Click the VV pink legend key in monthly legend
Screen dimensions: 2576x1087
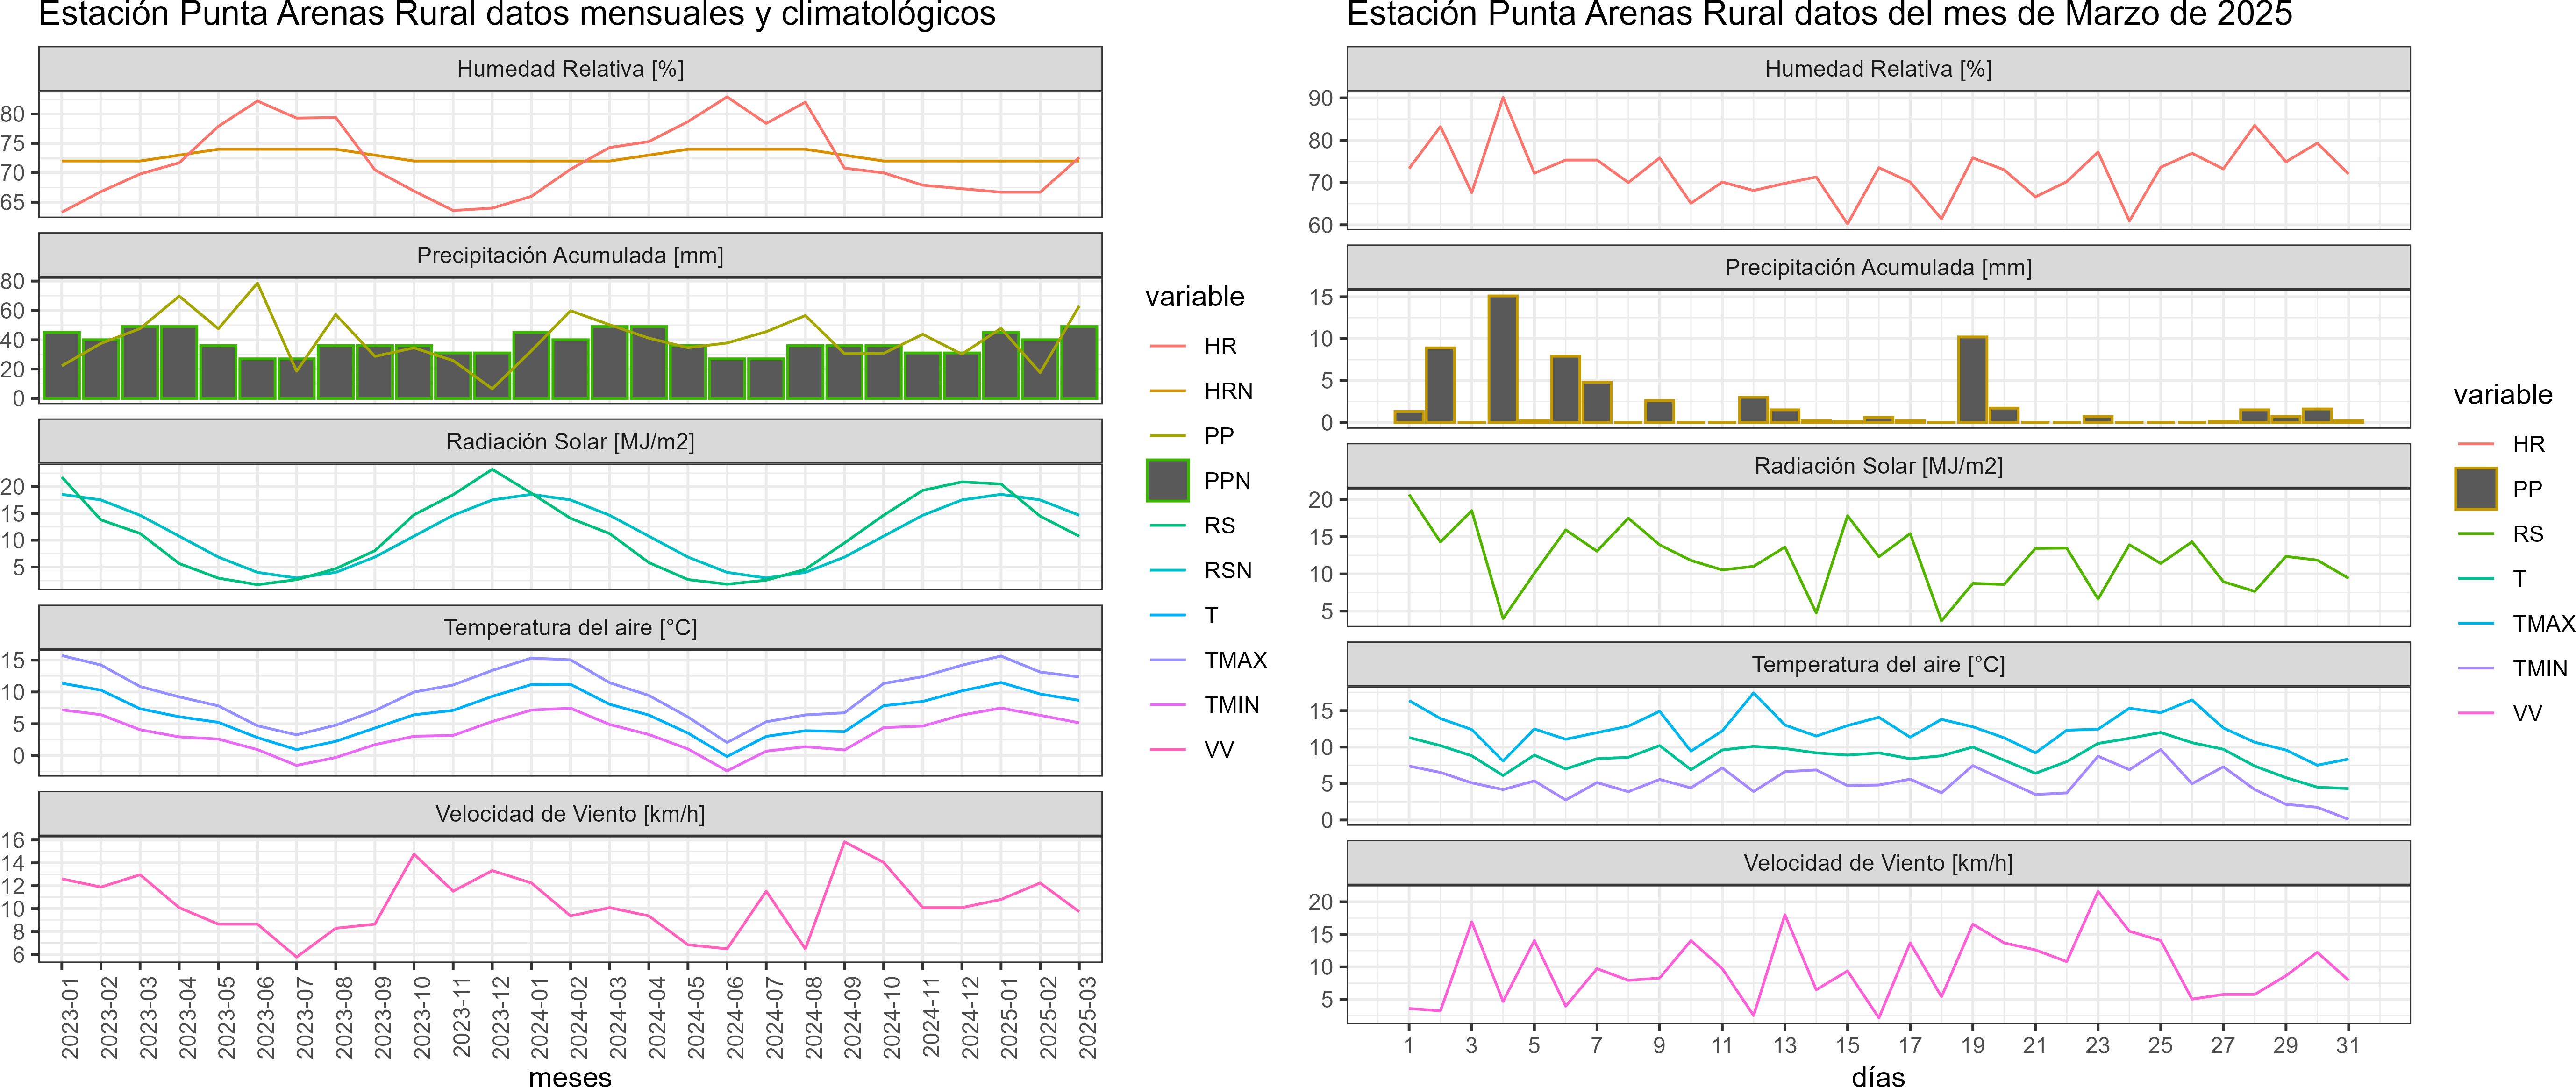1167,750
